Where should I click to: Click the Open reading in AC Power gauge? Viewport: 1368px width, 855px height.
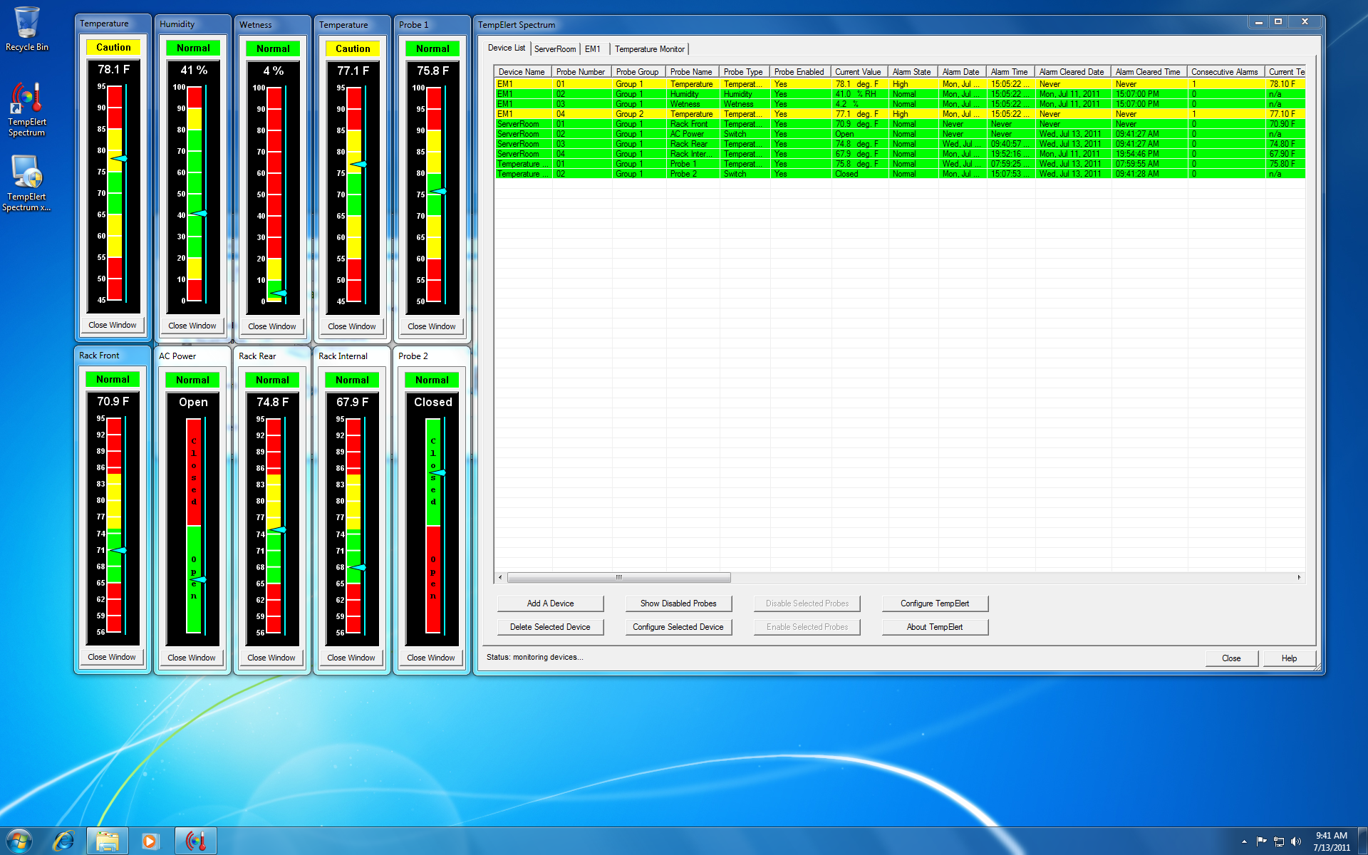coord(193,402)
